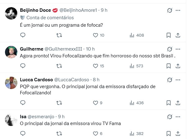This screenshot has width=189, height=139.
Task: Click the Beijinho Doce display name
Action: pyautogui.click(x=34, y=10)
